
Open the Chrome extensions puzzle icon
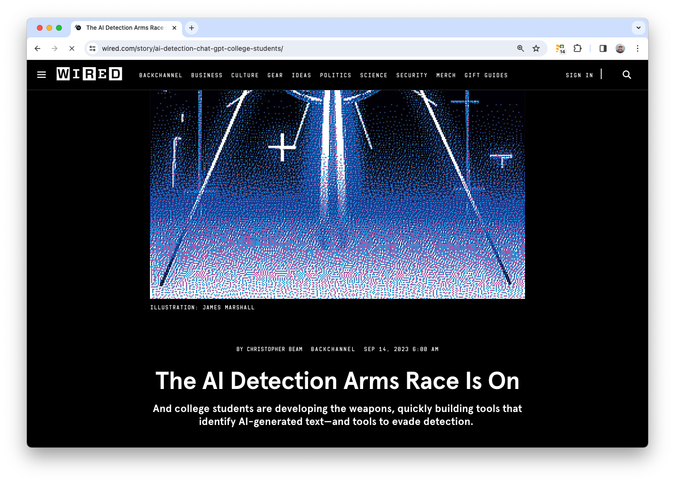(x=577, y=48)
